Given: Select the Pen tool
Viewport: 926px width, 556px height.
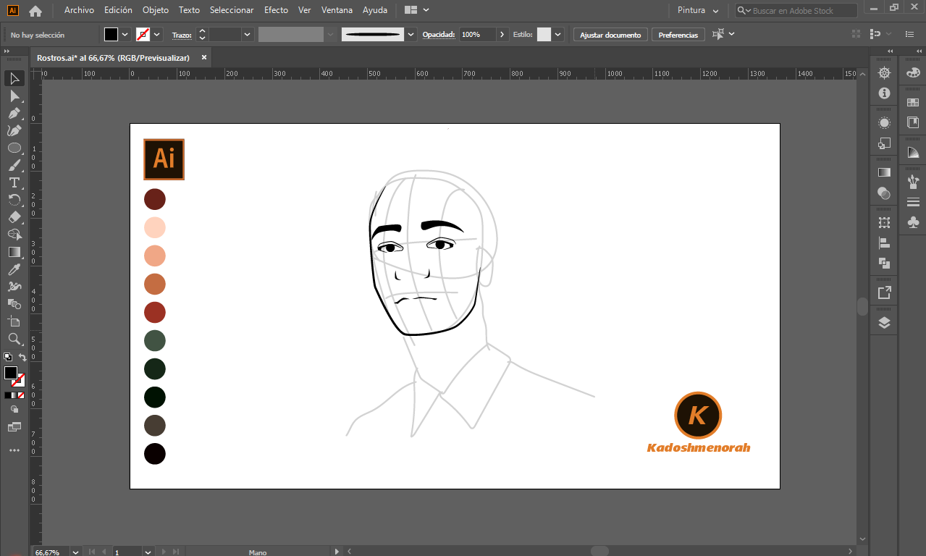Looking at the screenshot, I should click(x=14, y=113).
